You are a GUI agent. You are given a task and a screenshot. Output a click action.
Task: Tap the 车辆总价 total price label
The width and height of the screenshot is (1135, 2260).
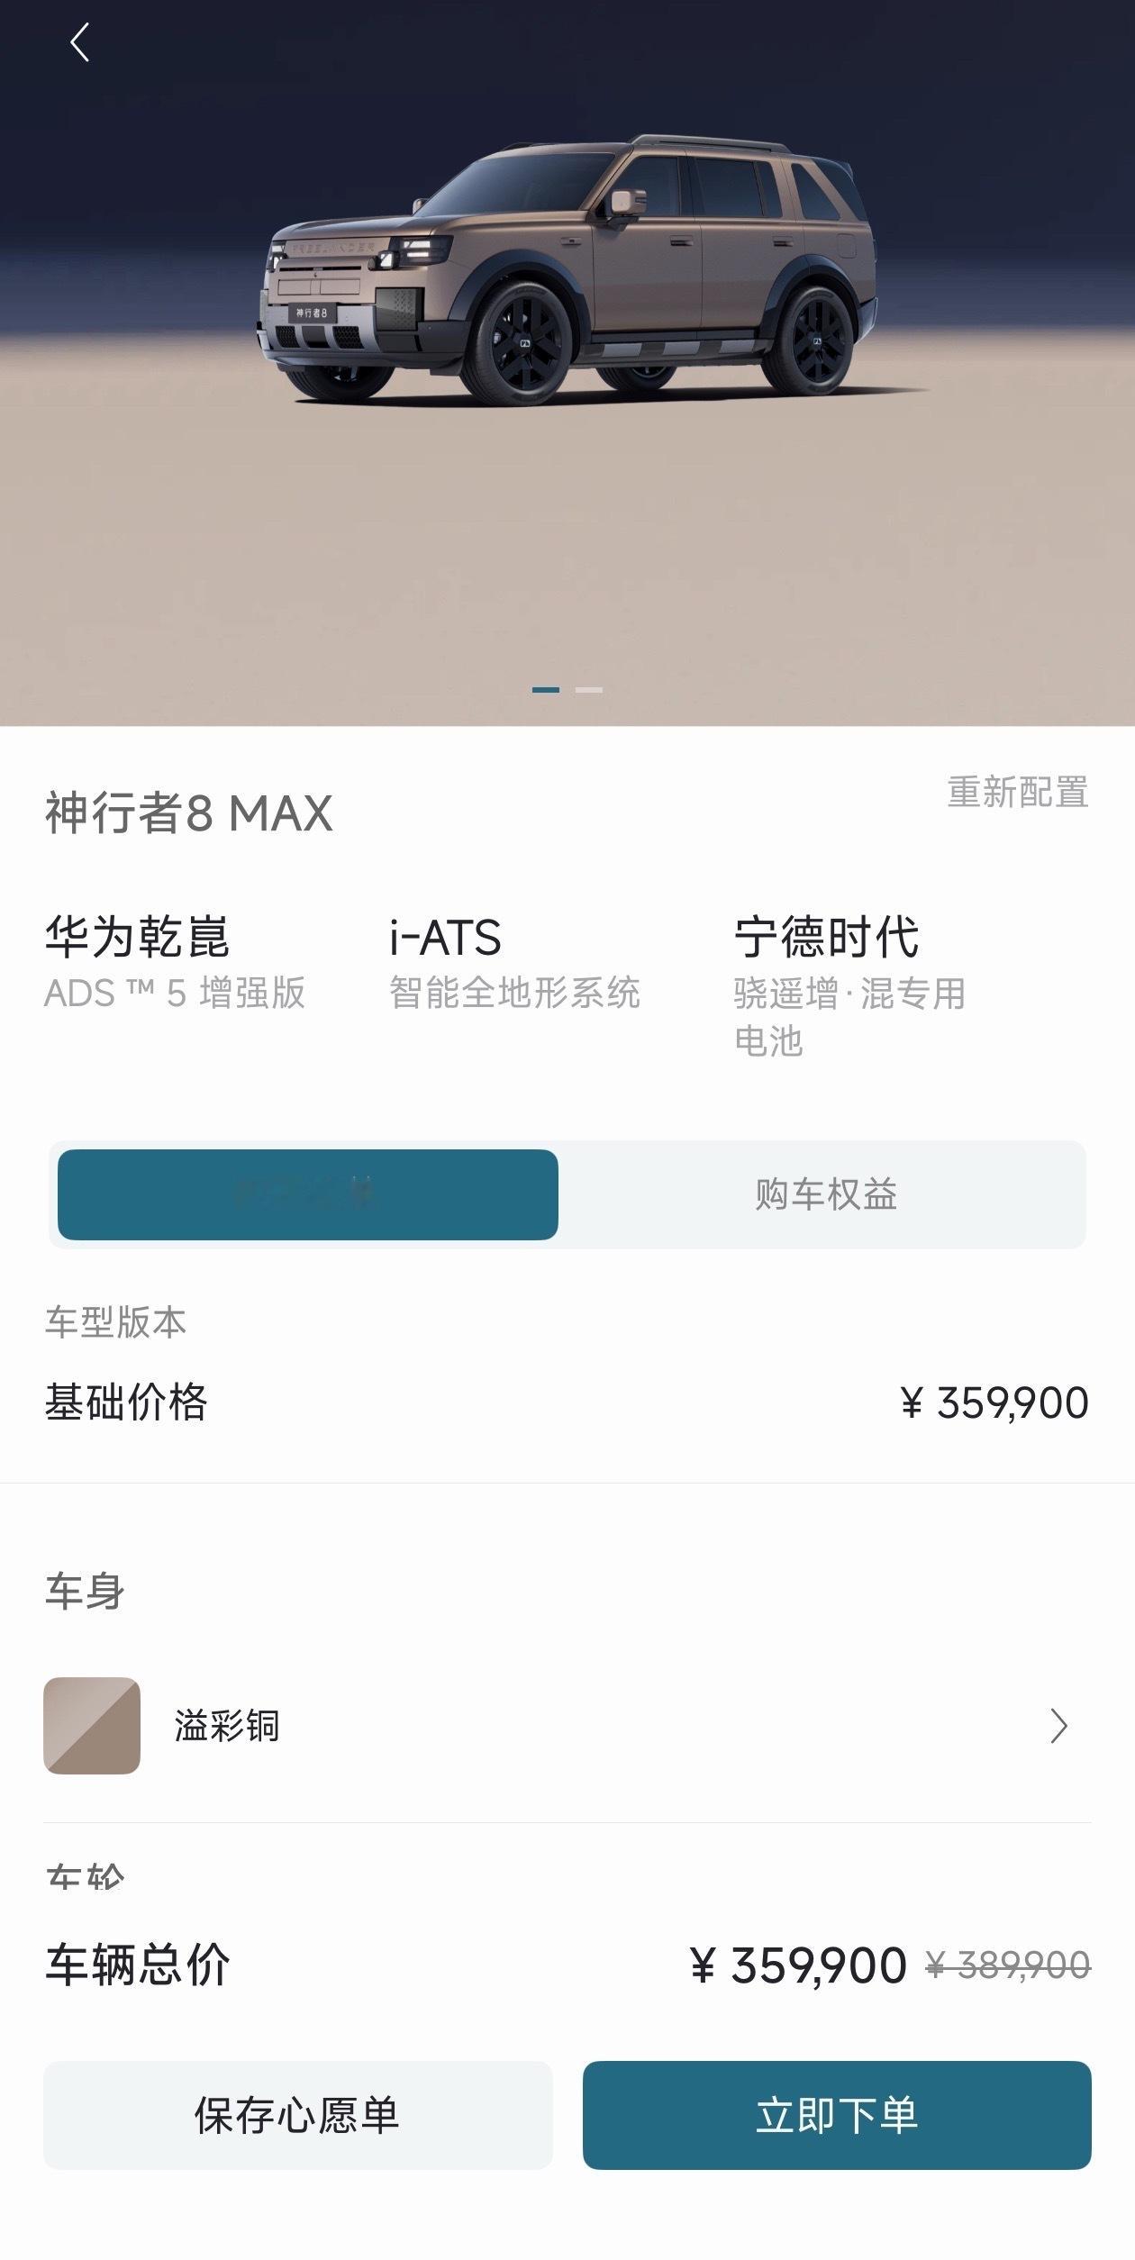138,1965
